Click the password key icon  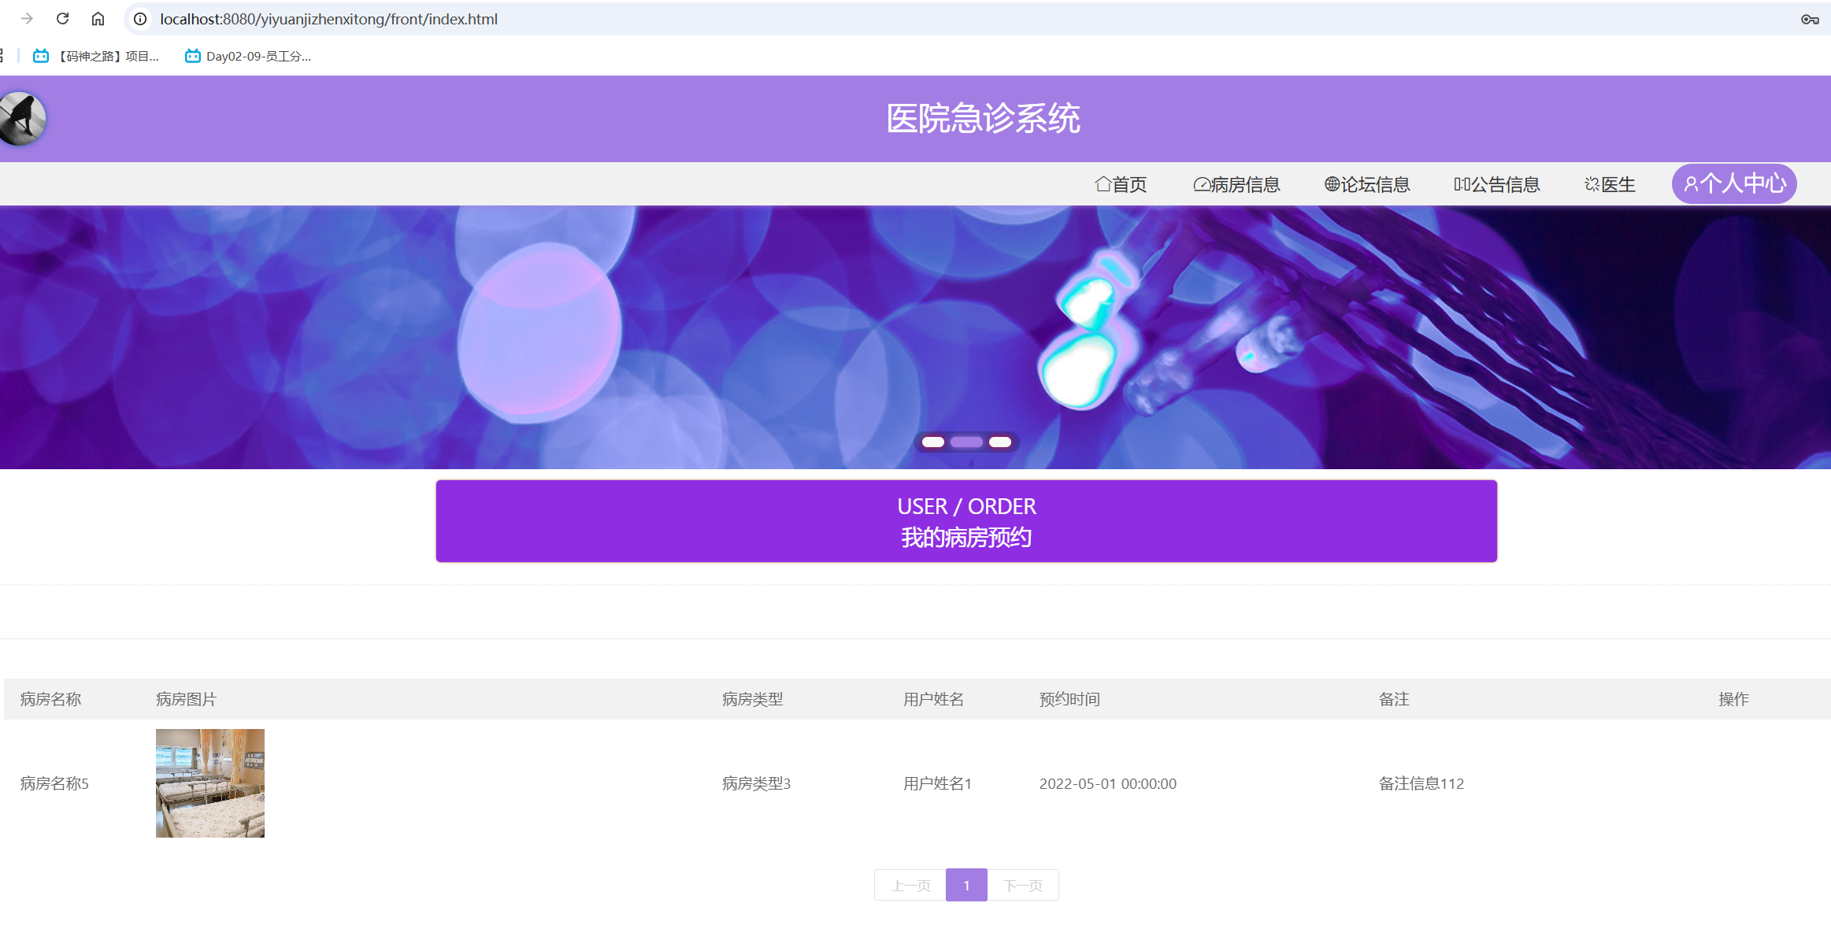tap(1809, 19)
